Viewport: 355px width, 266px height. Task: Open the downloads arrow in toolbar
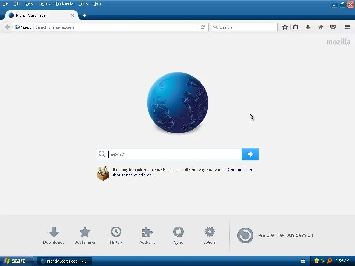[308, 27]
